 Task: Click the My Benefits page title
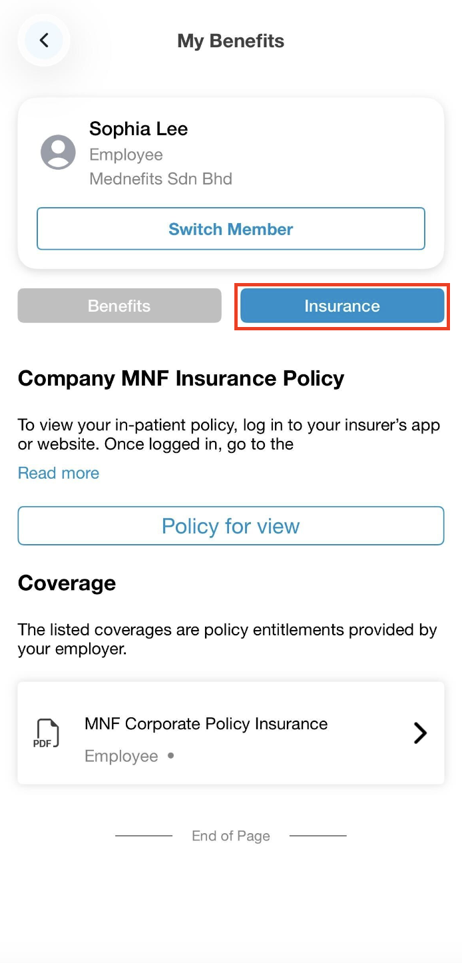[x=230, y=41]
